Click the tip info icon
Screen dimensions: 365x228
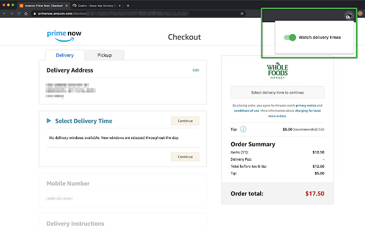click(243, 129)
